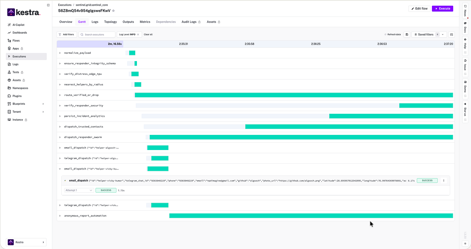Open the Audit Logs tab
This screenshot has width=471, height=249.
191,22
